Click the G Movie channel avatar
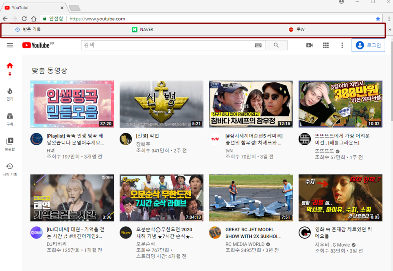Image resolution: width=393 pixels, height=271 pixels. [305, 232]
